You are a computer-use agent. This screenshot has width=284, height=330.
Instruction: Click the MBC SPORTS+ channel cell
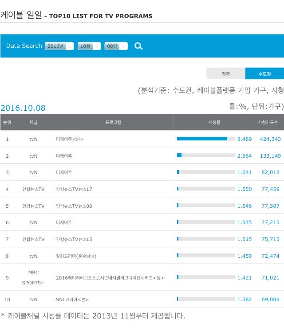tap(33, 278)
